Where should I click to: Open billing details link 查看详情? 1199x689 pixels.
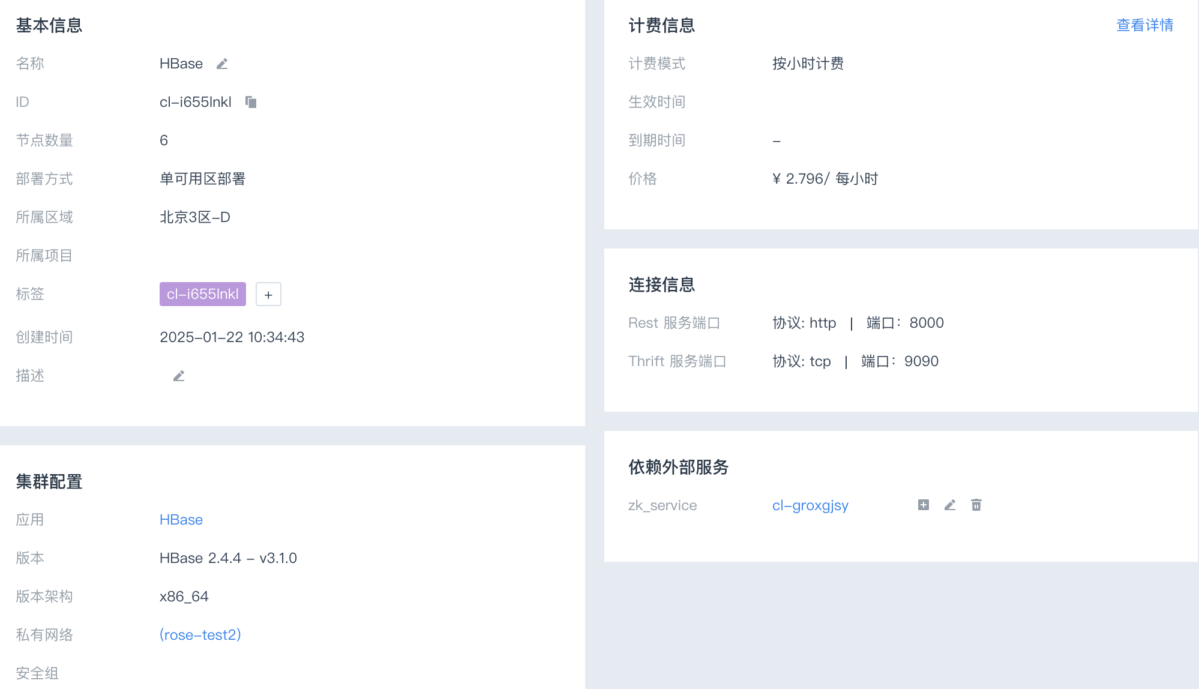(x=1144, y=25)
